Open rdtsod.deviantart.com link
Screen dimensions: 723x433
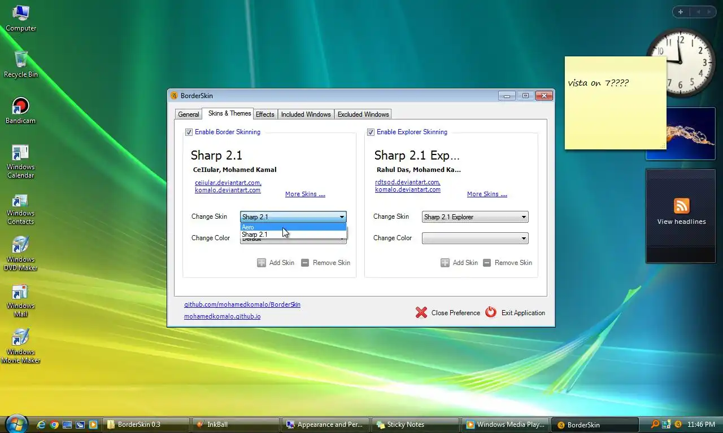[x=408, y=182]
